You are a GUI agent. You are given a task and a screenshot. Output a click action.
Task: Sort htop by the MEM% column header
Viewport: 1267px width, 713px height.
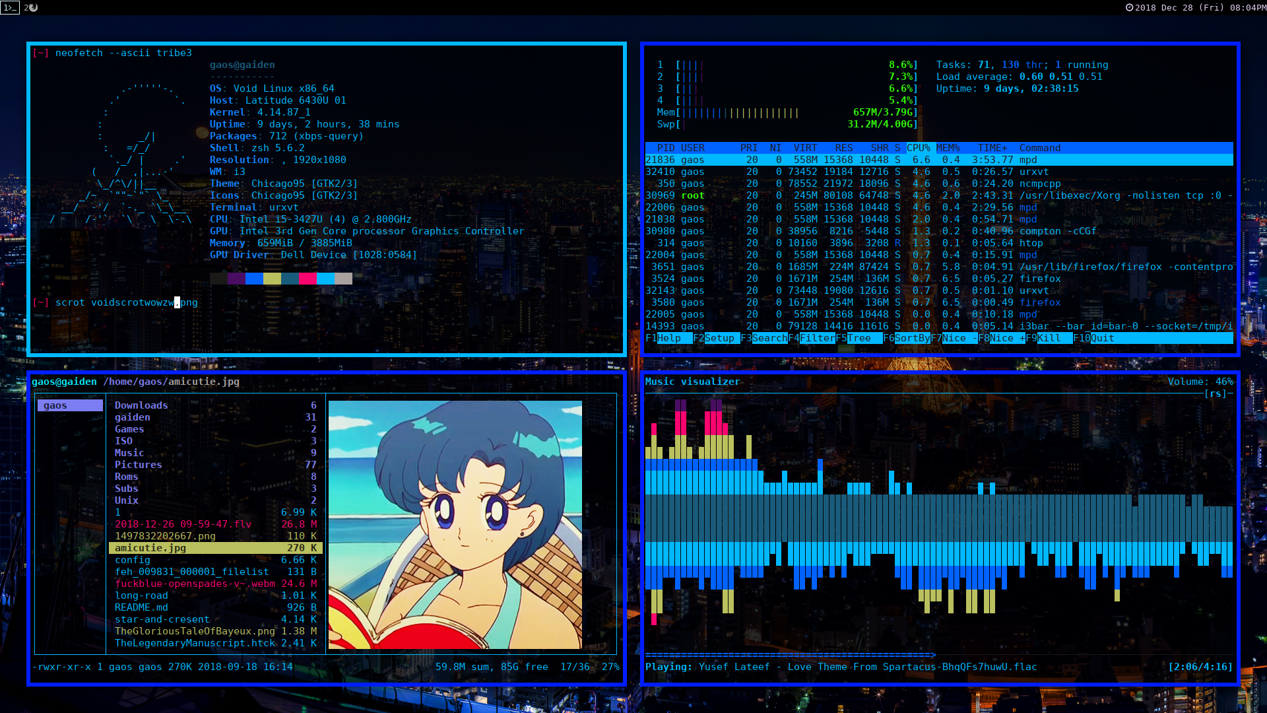click(948, 148)
